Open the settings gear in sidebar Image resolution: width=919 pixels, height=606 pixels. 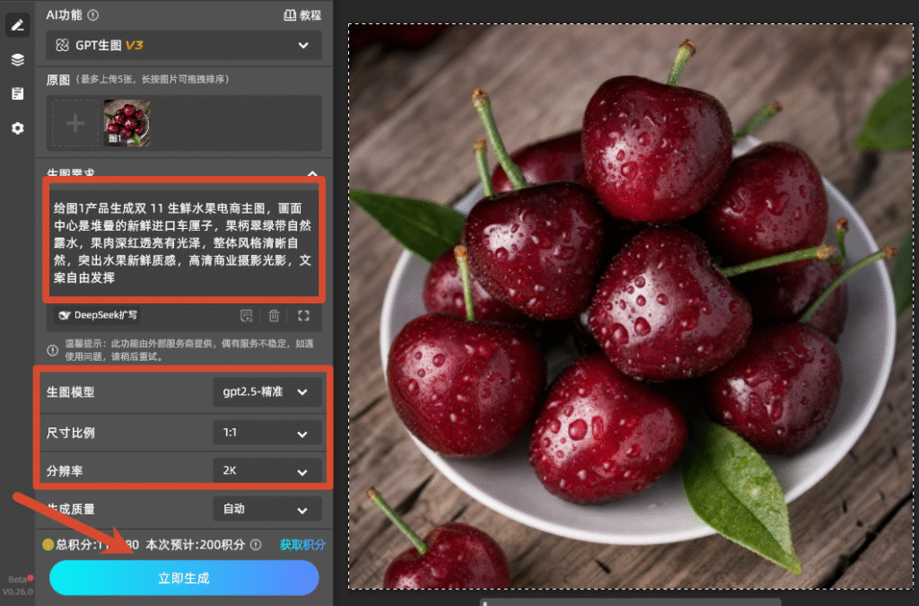[x=18, y=128]
